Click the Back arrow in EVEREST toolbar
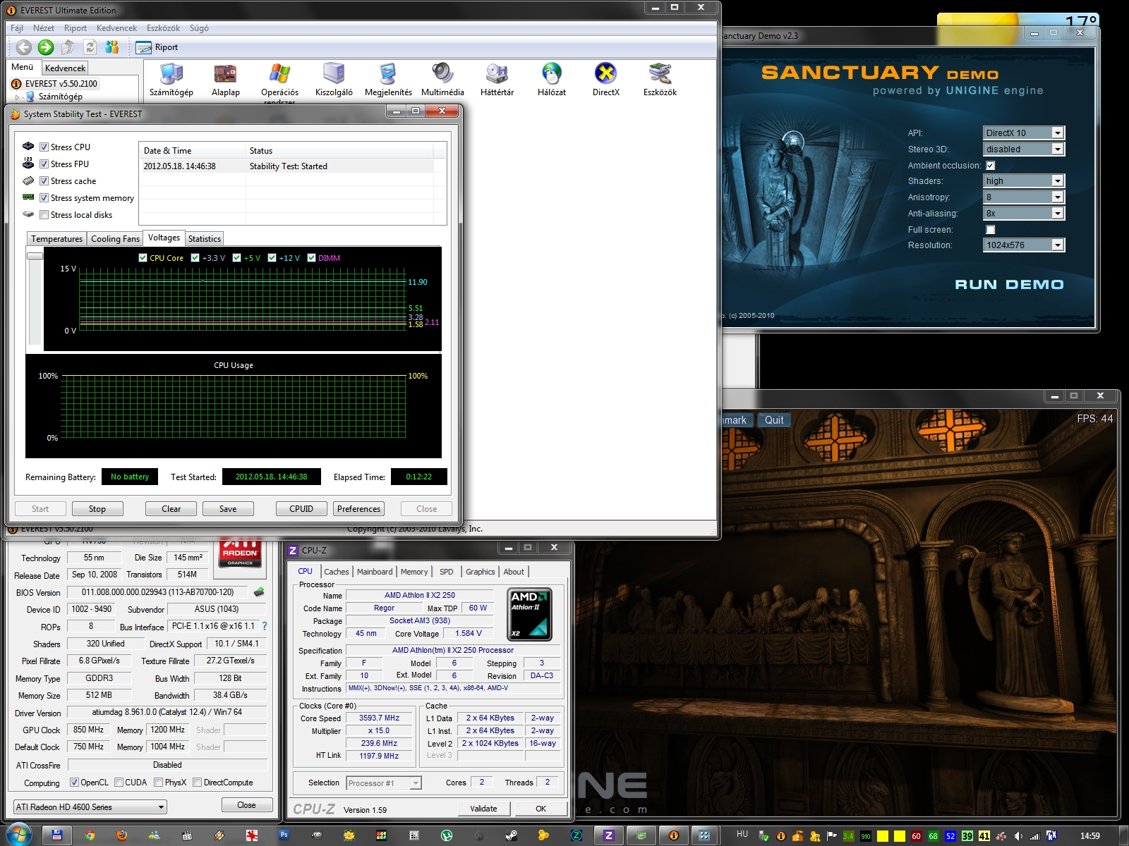This screenshot has width=1129, height=846. pos(24,47)
